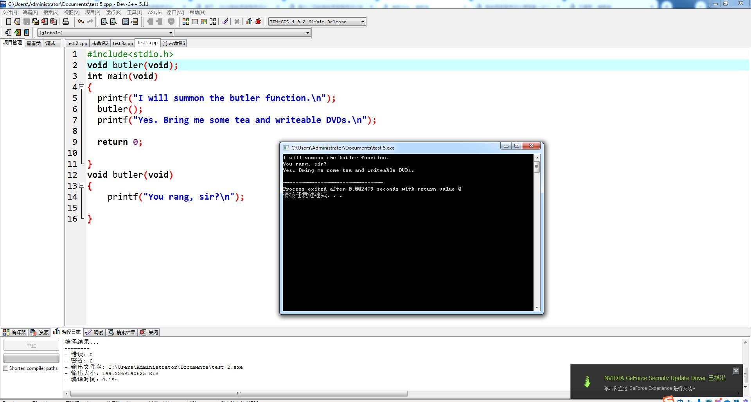Image resolution: width=751 pixels, height=402 pixels.
Task: Select the 项目管理 side panel tab
Action: 13,43
